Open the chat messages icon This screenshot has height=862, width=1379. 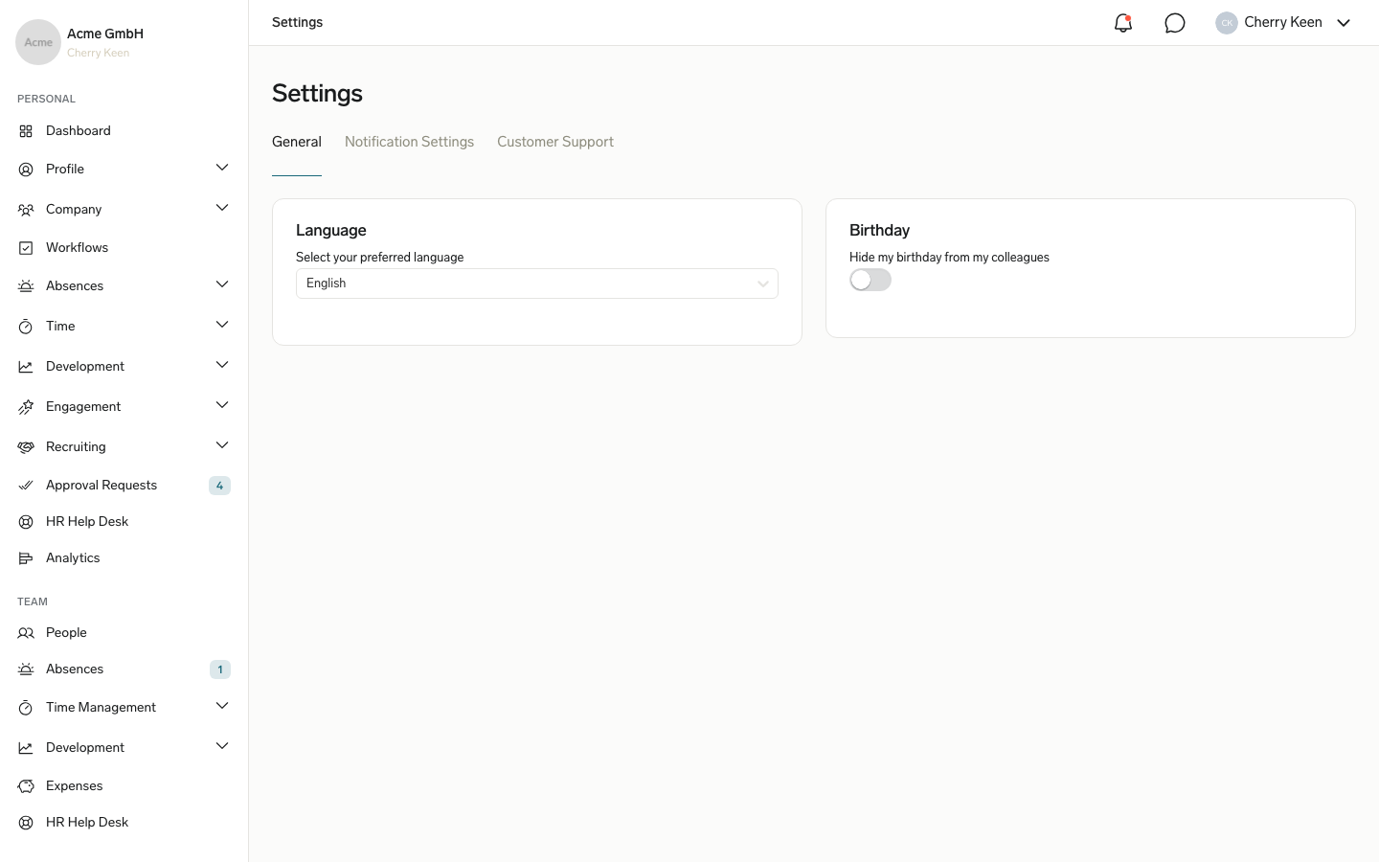[1175, 23]
